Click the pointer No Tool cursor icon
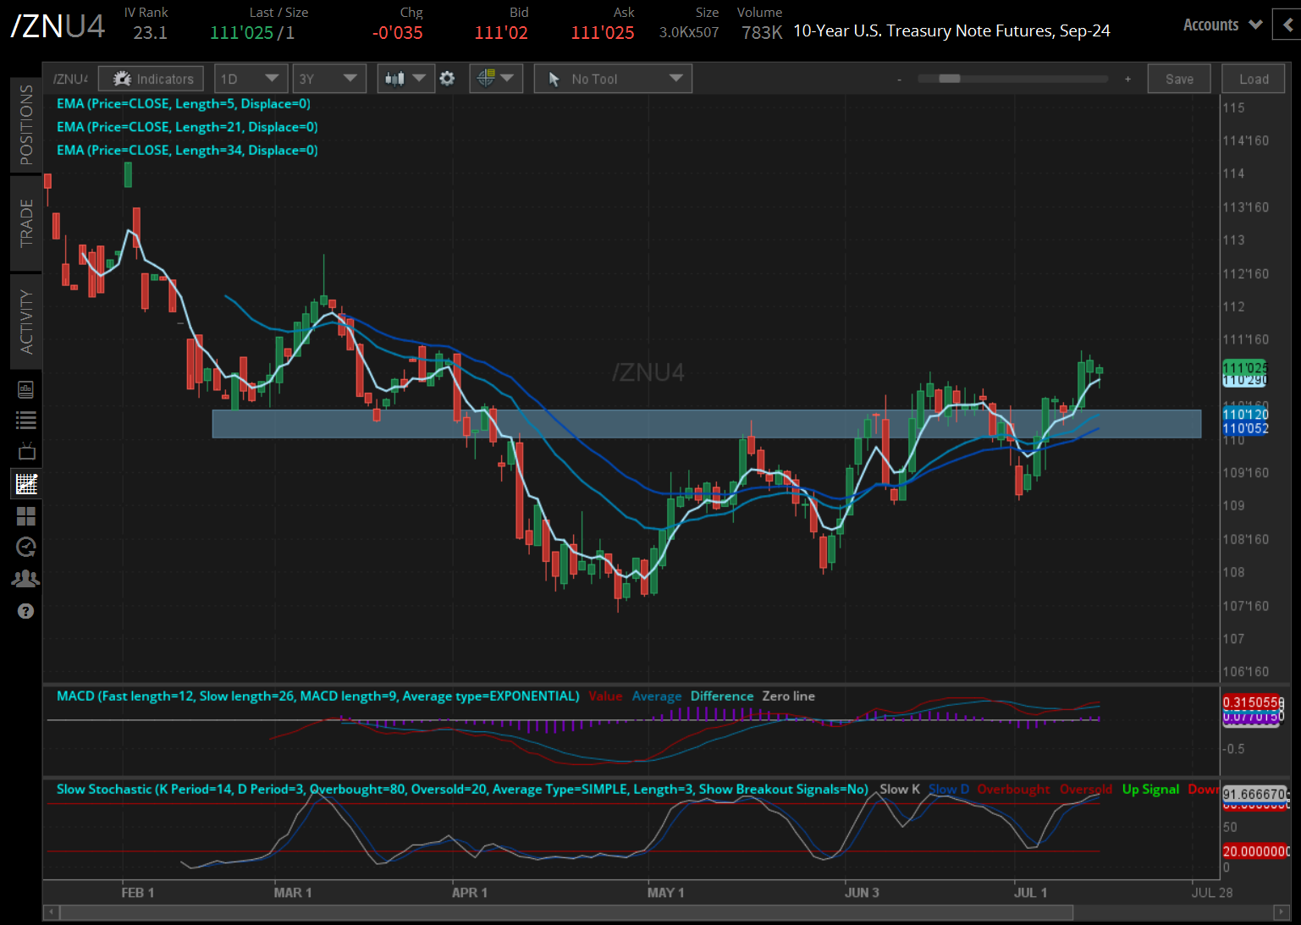This screenshot has height=925, width=1301. (554, 79)
